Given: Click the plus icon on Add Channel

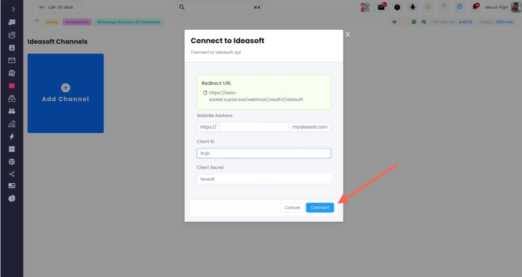Looking at the screenshot, I should click(x=65, y=87).
